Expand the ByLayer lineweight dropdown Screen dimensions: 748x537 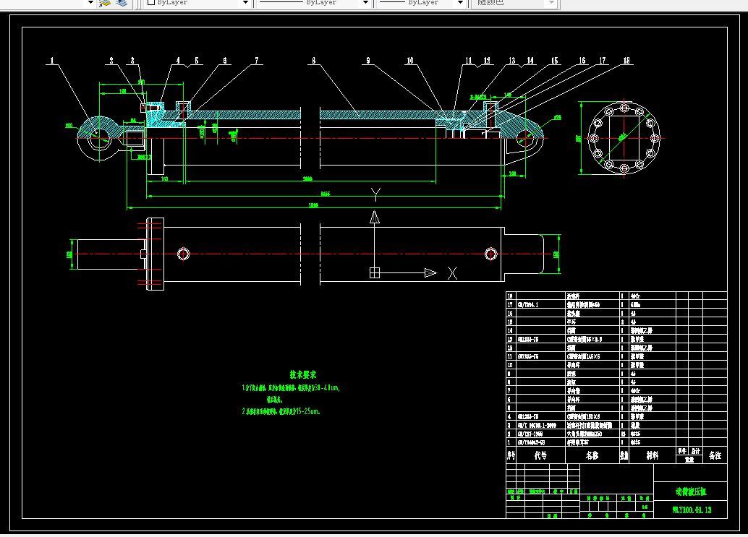coord(460,3)
